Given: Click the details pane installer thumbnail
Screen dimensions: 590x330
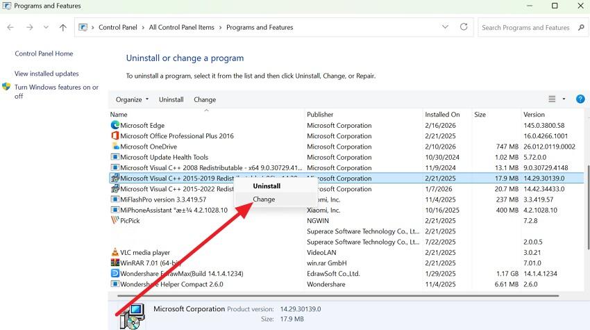Looking at the screenshot, I should pyautogui.click(x=132, y=316).
